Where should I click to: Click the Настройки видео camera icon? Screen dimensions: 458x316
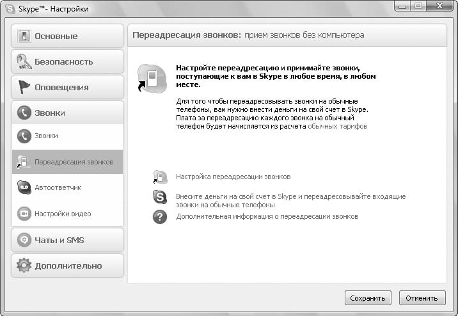click(24, 214)
